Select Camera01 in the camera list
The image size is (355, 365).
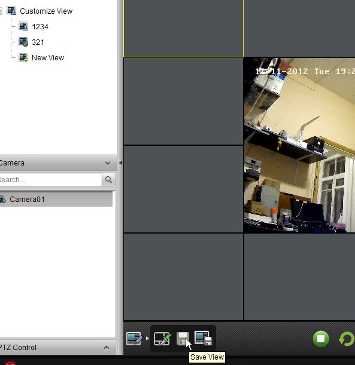(x=56, y=200)
